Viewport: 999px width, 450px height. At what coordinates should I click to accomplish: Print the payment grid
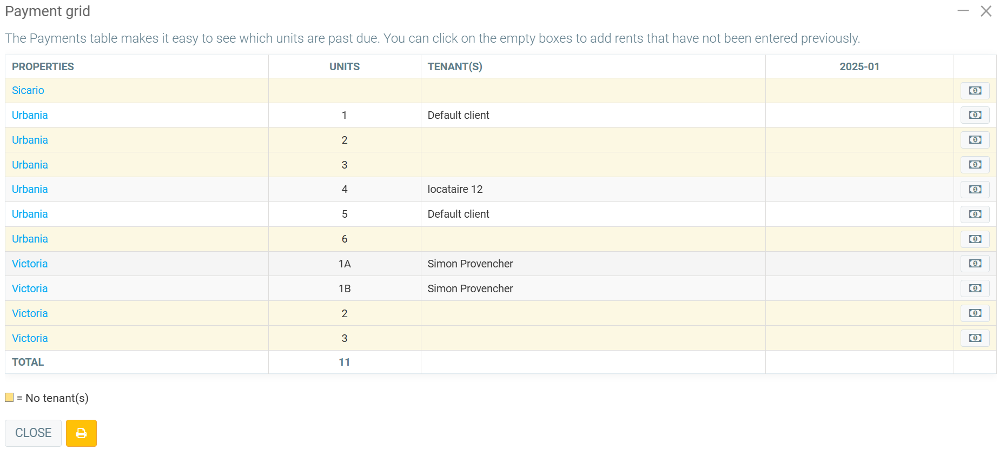click(x=81, y=433)
